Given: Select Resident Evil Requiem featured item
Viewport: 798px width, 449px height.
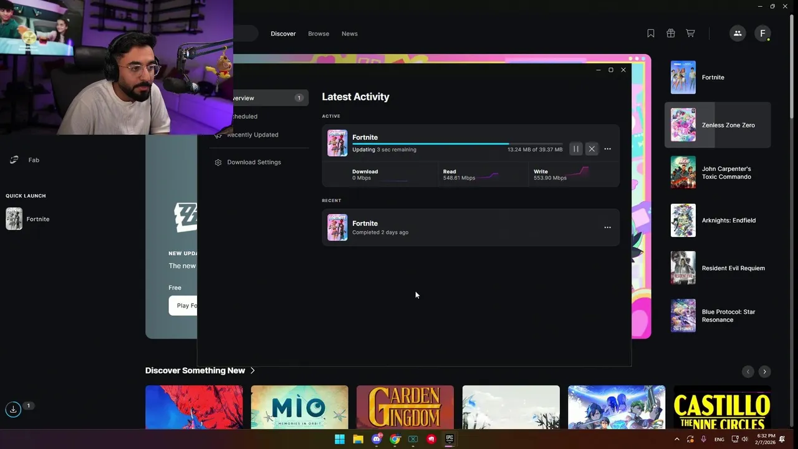Looking at the screenshot, I should (x=718, y=268).
